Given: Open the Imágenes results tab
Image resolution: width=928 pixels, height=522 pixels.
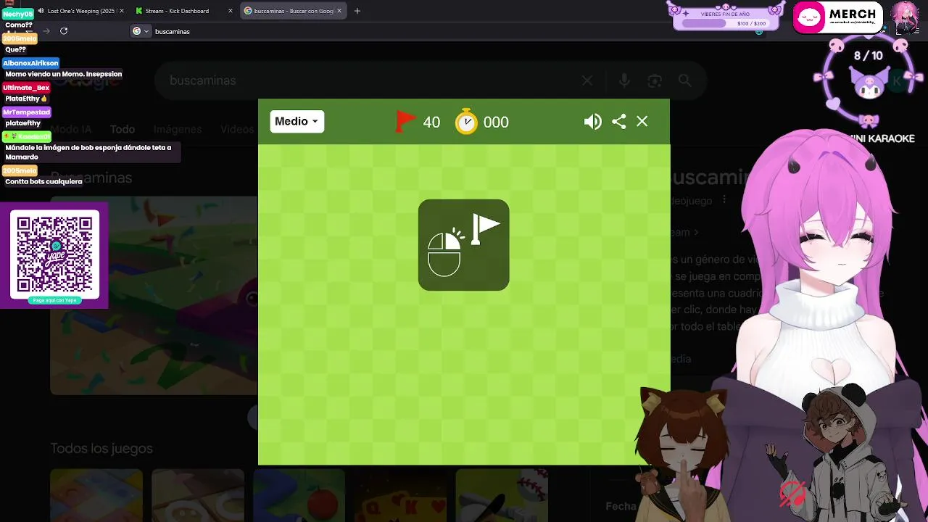Looking at the screenshot, I should pos(178,129).
